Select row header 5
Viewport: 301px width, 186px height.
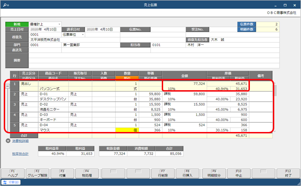[15, 128]
